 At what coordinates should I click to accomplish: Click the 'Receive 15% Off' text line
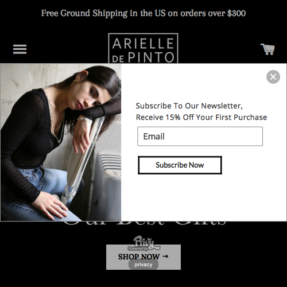(201, 117)
